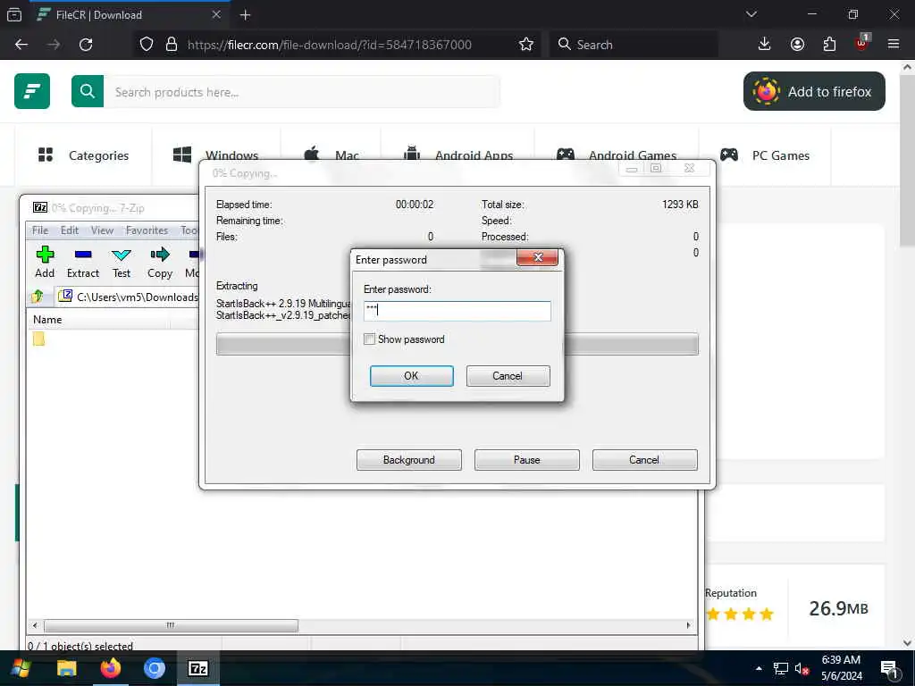Screen dimensions: 915x686
Task: Click Cancel in the Enter password dialog
Action: 508,376
